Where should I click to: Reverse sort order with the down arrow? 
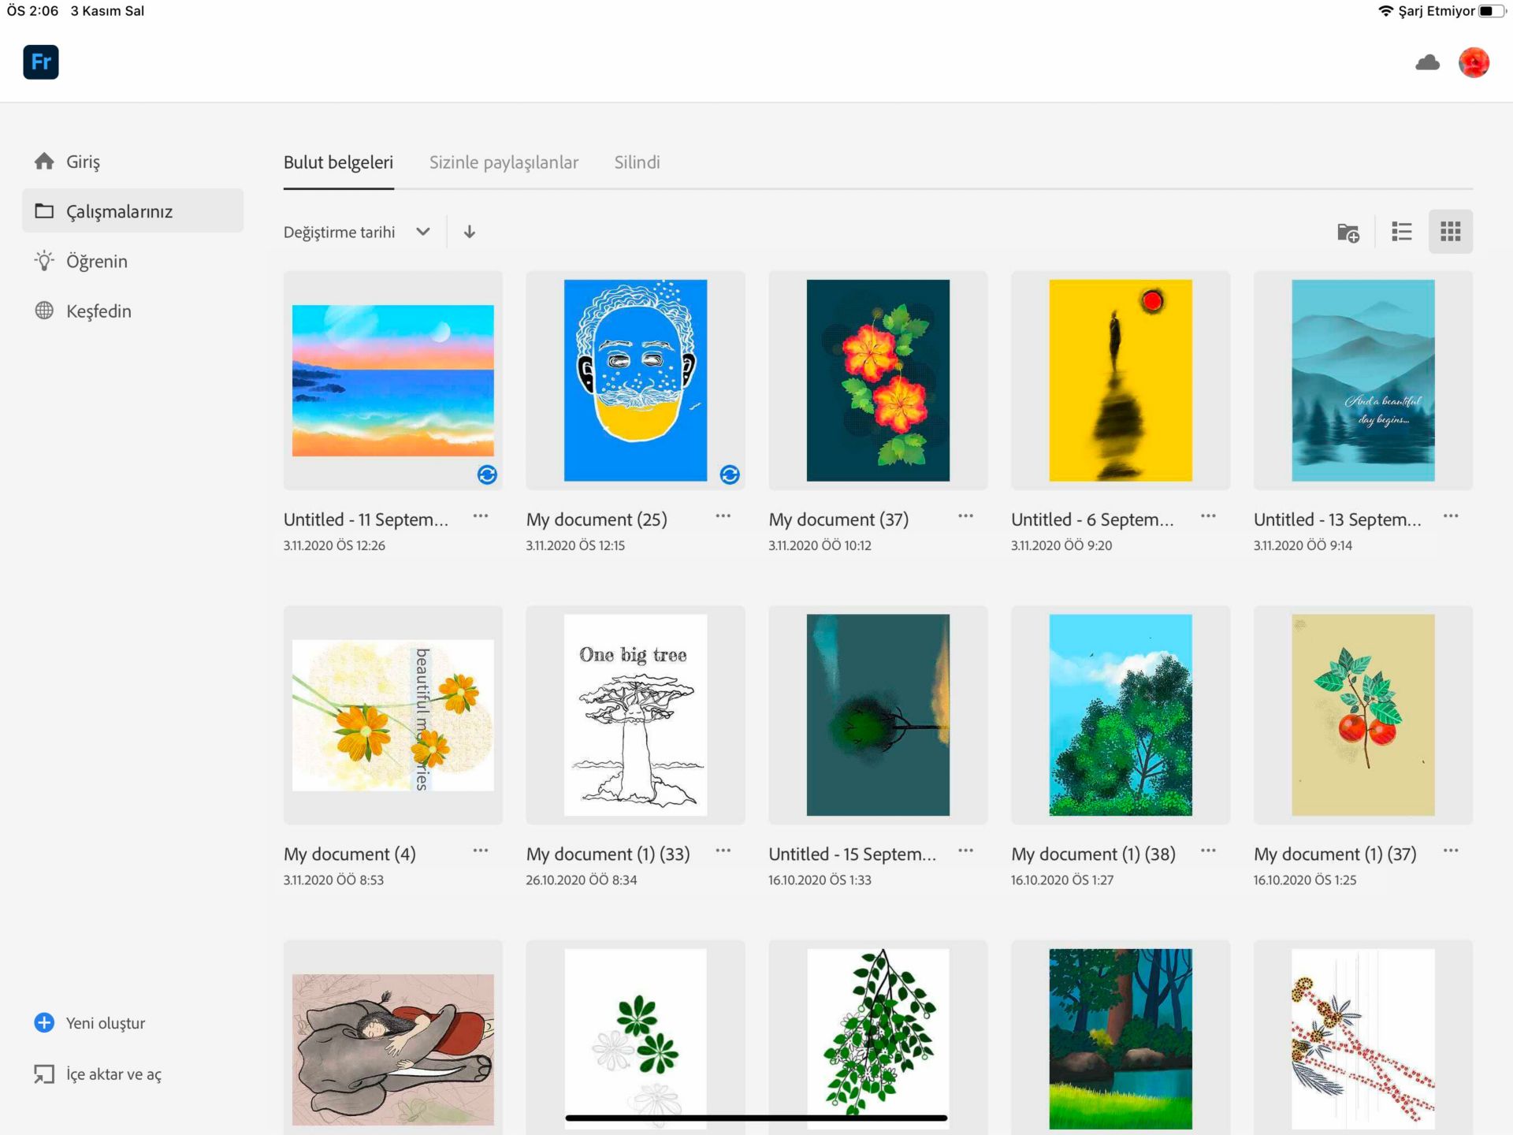tap(470, 232)
